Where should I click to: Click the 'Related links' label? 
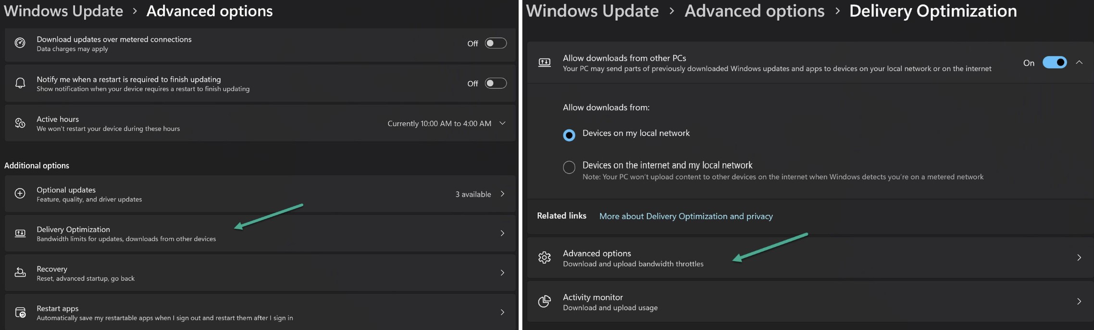(561, 216)
